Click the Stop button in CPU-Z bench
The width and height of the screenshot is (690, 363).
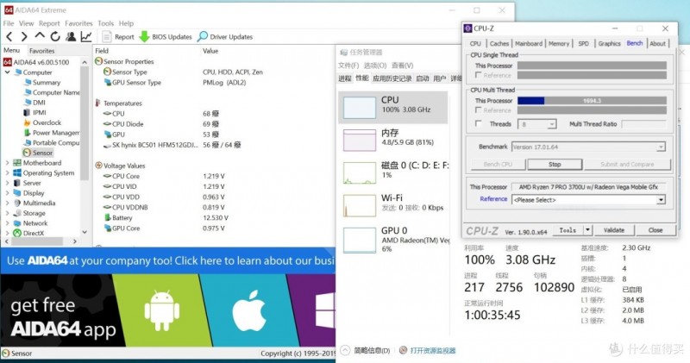pos(555,164)
